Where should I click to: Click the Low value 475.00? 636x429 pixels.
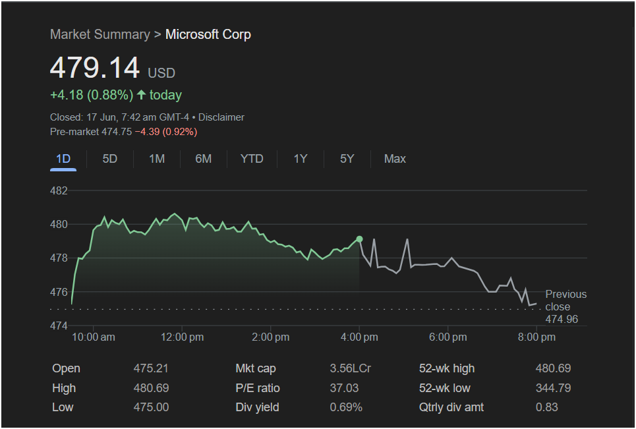click(151, 407)
